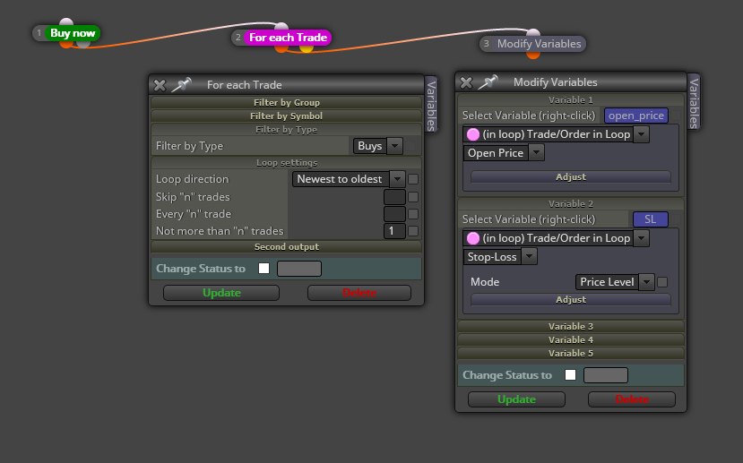Screen dimensions: 743x463
Task: Pin the For each Trade panel
Action: (x=181, y=85)
